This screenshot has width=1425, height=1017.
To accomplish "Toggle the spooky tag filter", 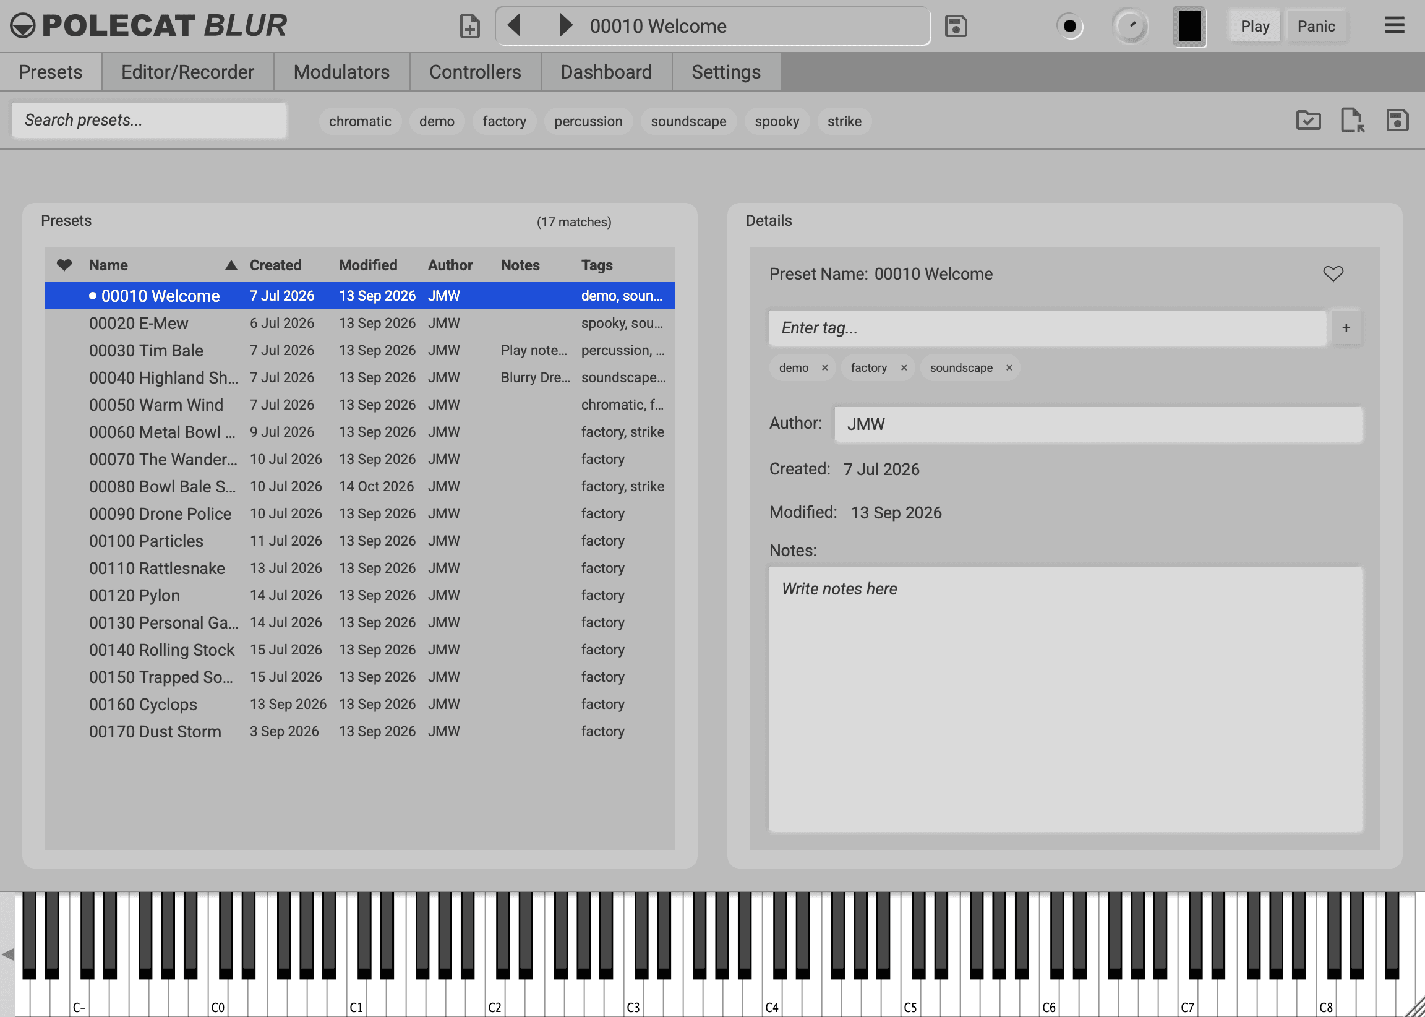I will [x=776, y=121].
